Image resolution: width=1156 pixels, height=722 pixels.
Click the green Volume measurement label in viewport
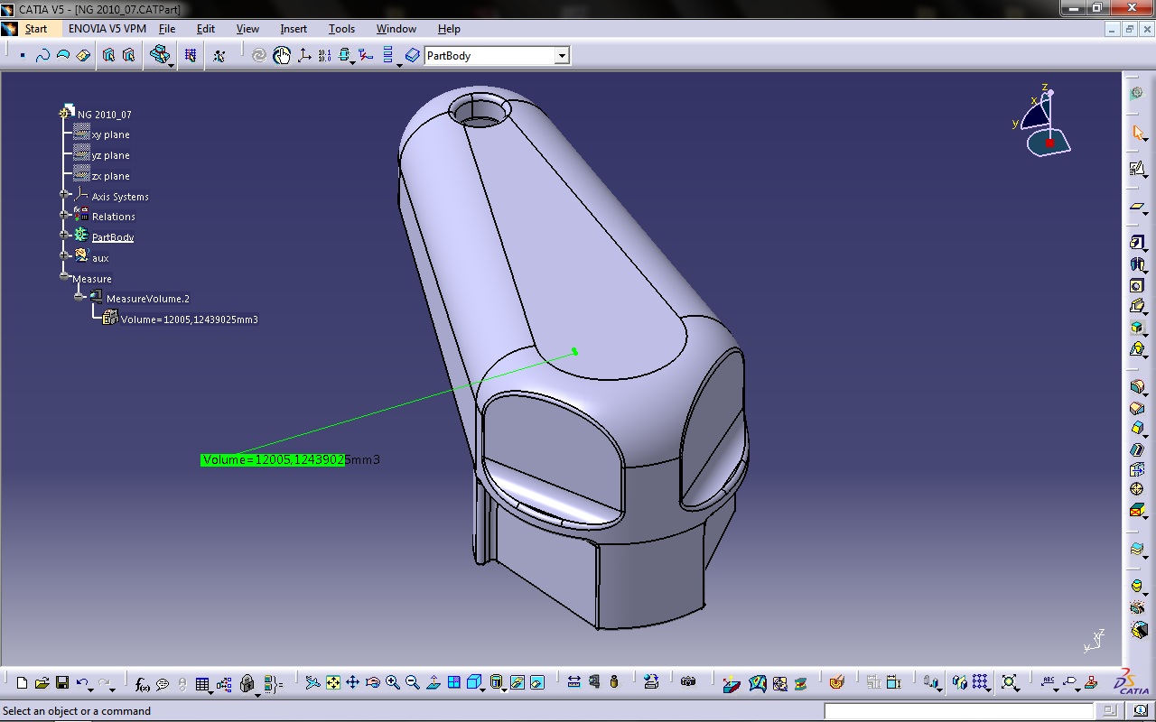click(x=290, y=459)
